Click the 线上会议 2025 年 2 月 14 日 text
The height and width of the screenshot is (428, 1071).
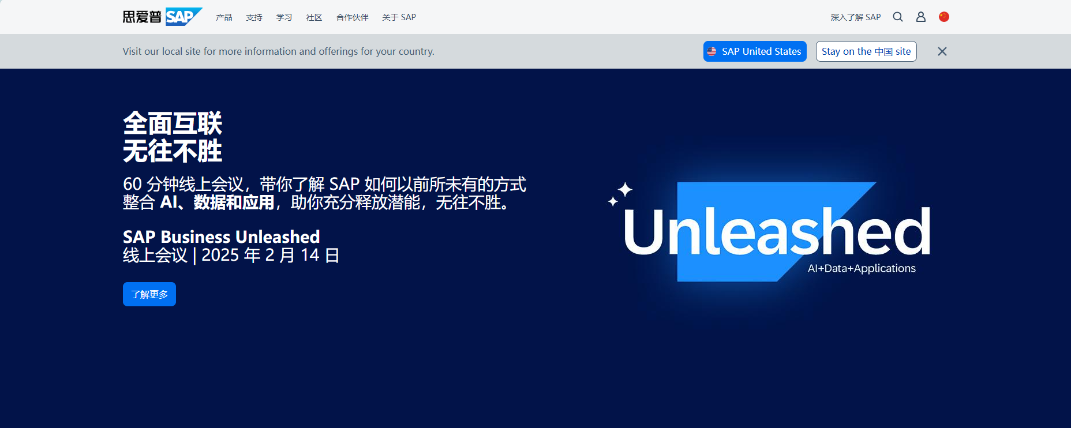click(x=231, y=255)
